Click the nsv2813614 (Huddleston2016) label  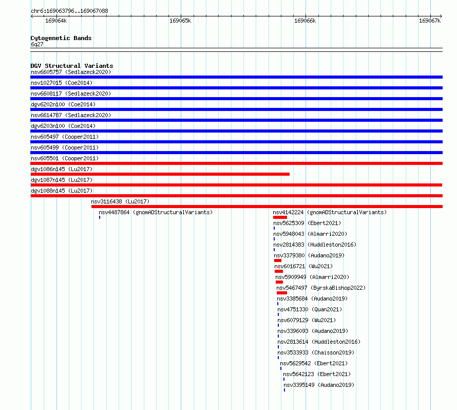(319, 342)
